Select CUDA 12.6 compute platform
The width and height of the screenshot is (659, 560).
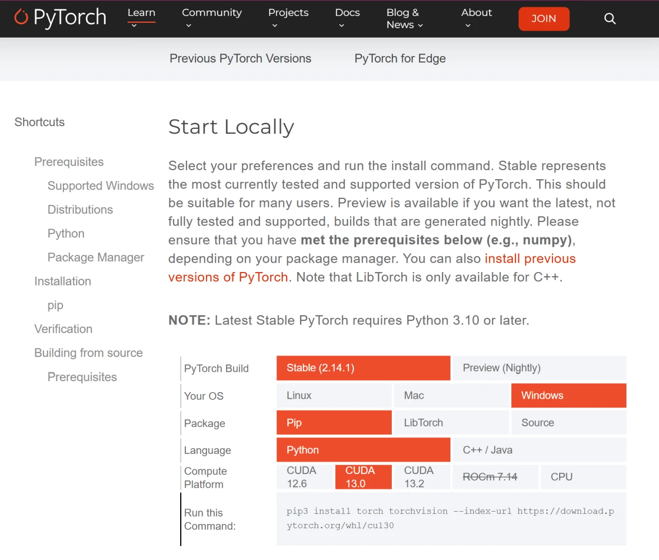[x=305, y=477]
